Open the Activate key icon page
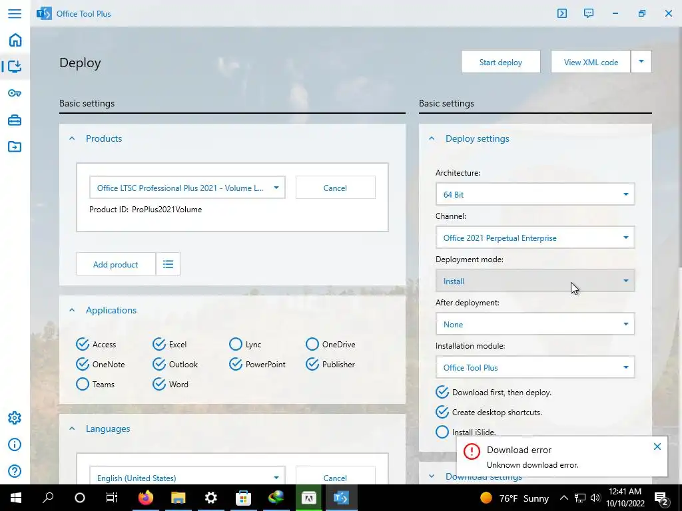The width and height of the screenshot is (682, 511). 15,93
